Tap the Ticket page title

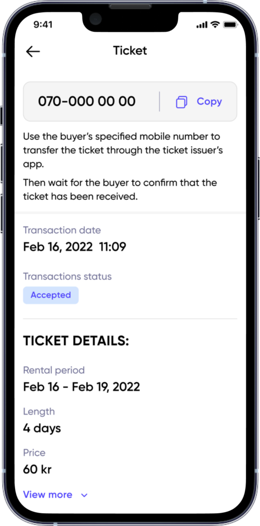[x=130, y=51]
